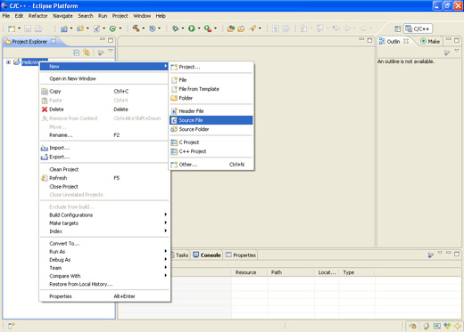Choose Source Folder from New submenu

point(211,129)
